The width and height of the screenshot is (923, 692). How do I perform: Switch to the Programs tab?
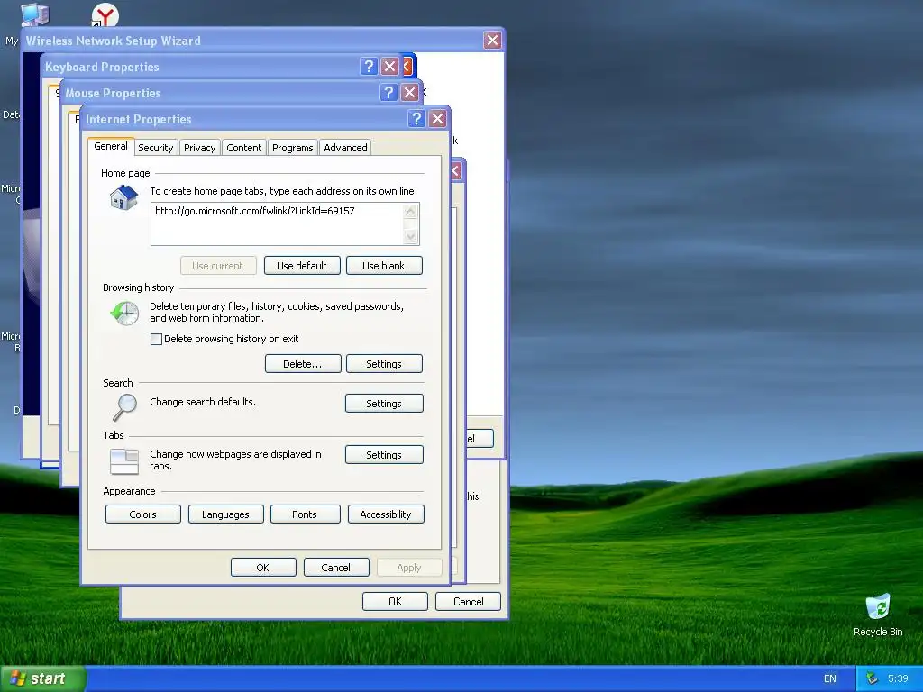coord(293,148)
